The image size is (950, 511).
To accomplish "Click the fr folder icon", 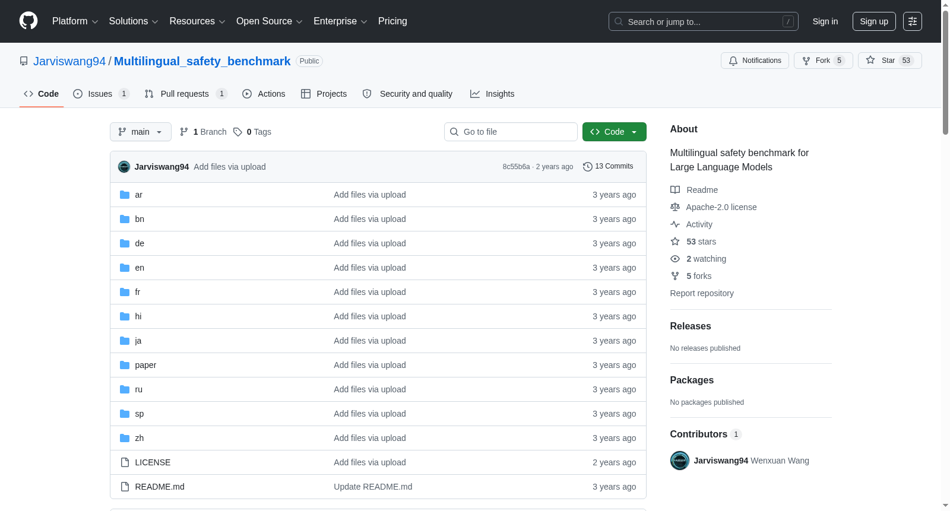I will click(125, 292).
